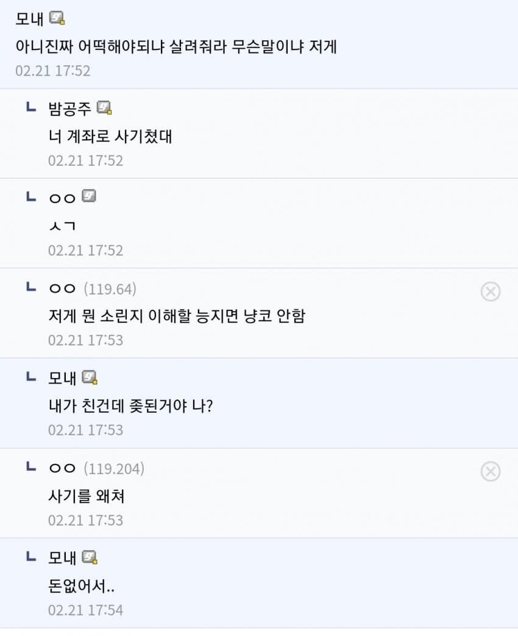Click the gallog icon beside ㅇㅇ above ㅅㄱ
Screen dimensions: 518x636
pyautogui.click(x=89, y=197)
